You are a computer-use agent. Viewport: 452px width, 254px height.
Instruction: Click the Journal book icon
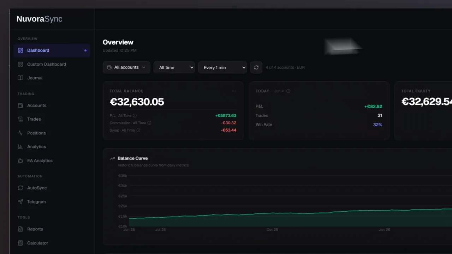point(20,78)
